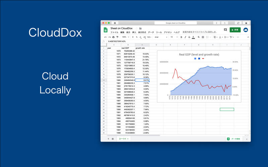Click the reload icon in the window bar
This screenshot has width=268, height=167.
(238, 23)
